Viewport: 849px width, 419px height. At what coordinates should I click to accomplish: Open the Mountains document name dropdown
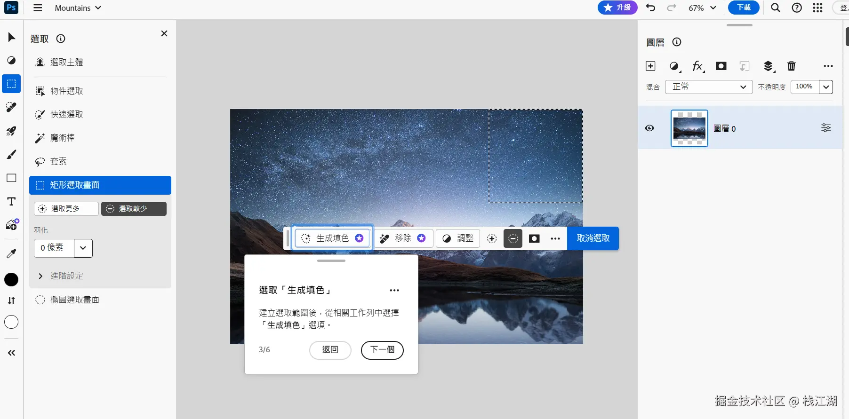[x=78, y=8]
